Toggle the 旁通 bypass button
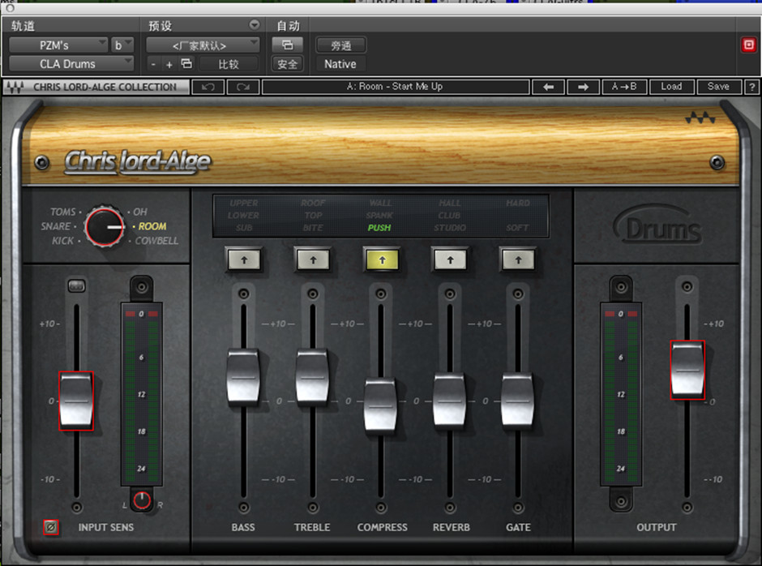 (x=340, y=45)
